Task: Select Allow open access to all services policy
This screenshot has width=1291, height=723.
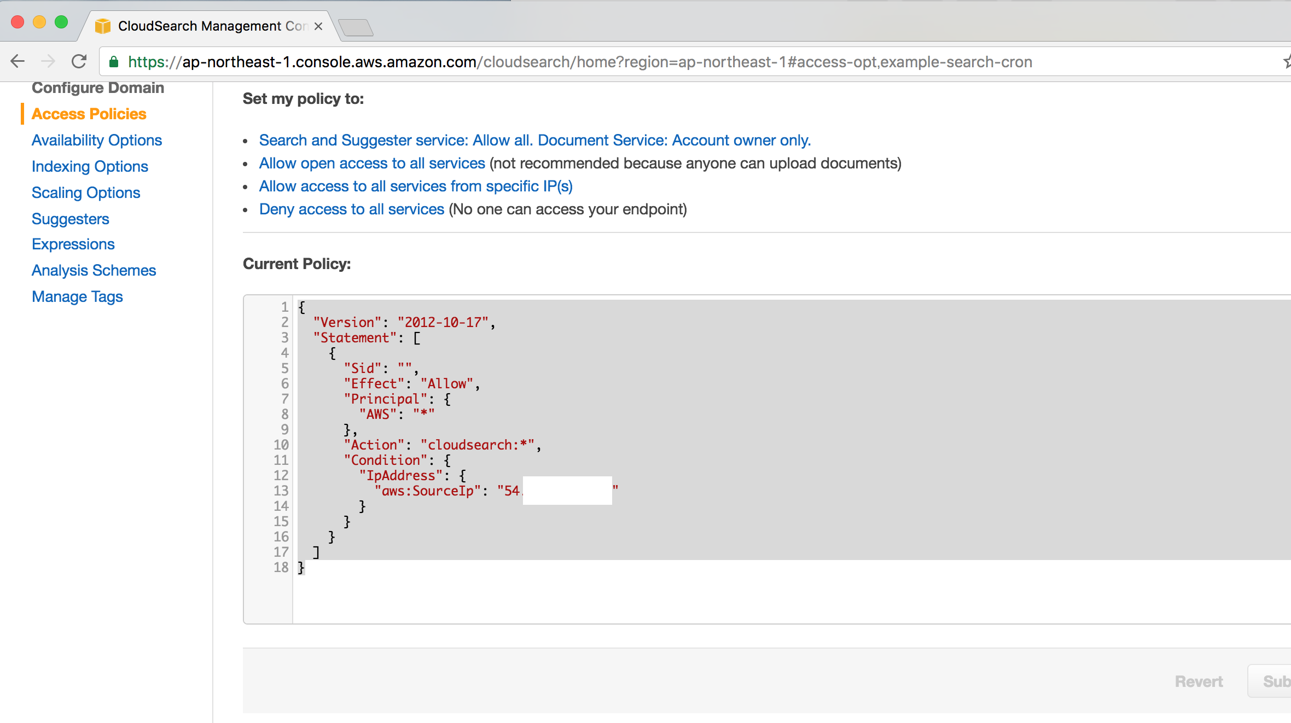Action: click(371, 163)
